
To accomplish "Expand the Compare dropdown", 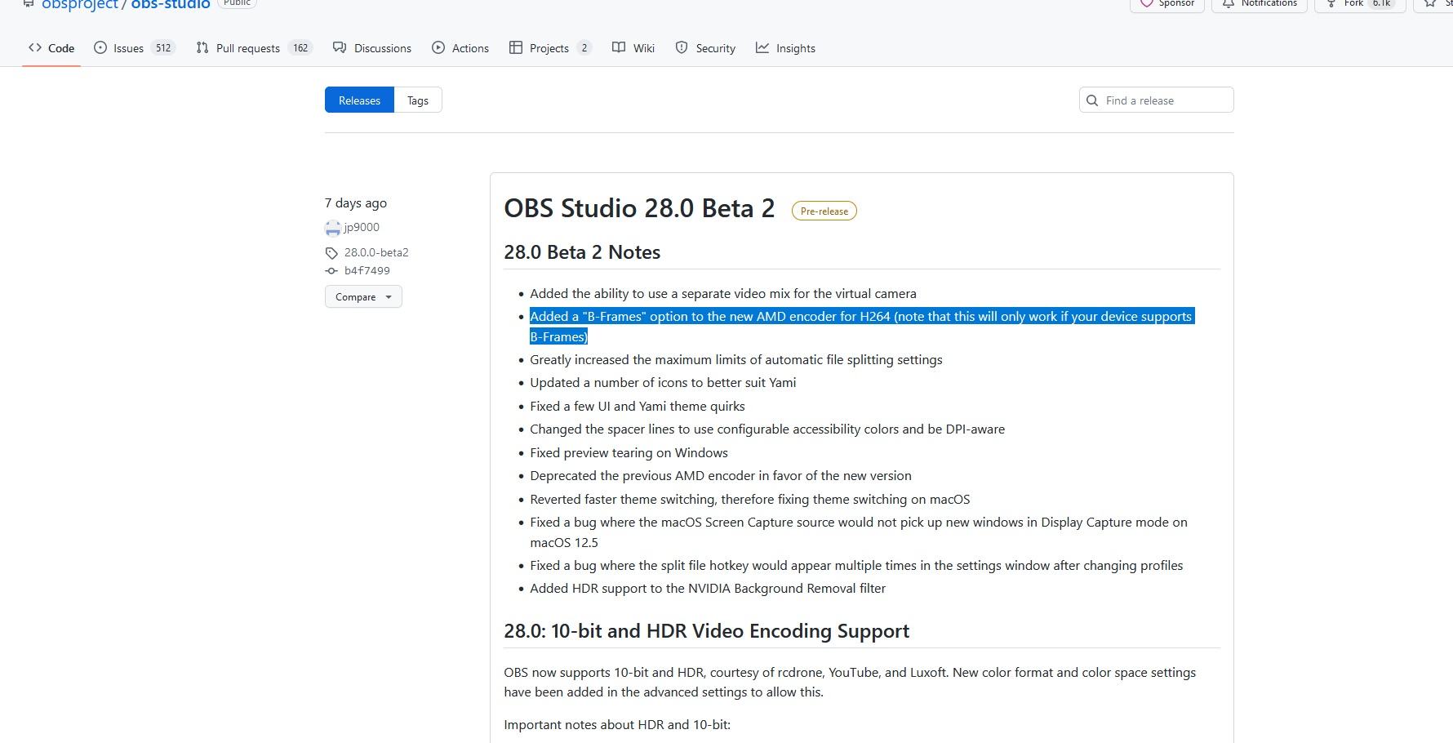I will tap(363, 296).
